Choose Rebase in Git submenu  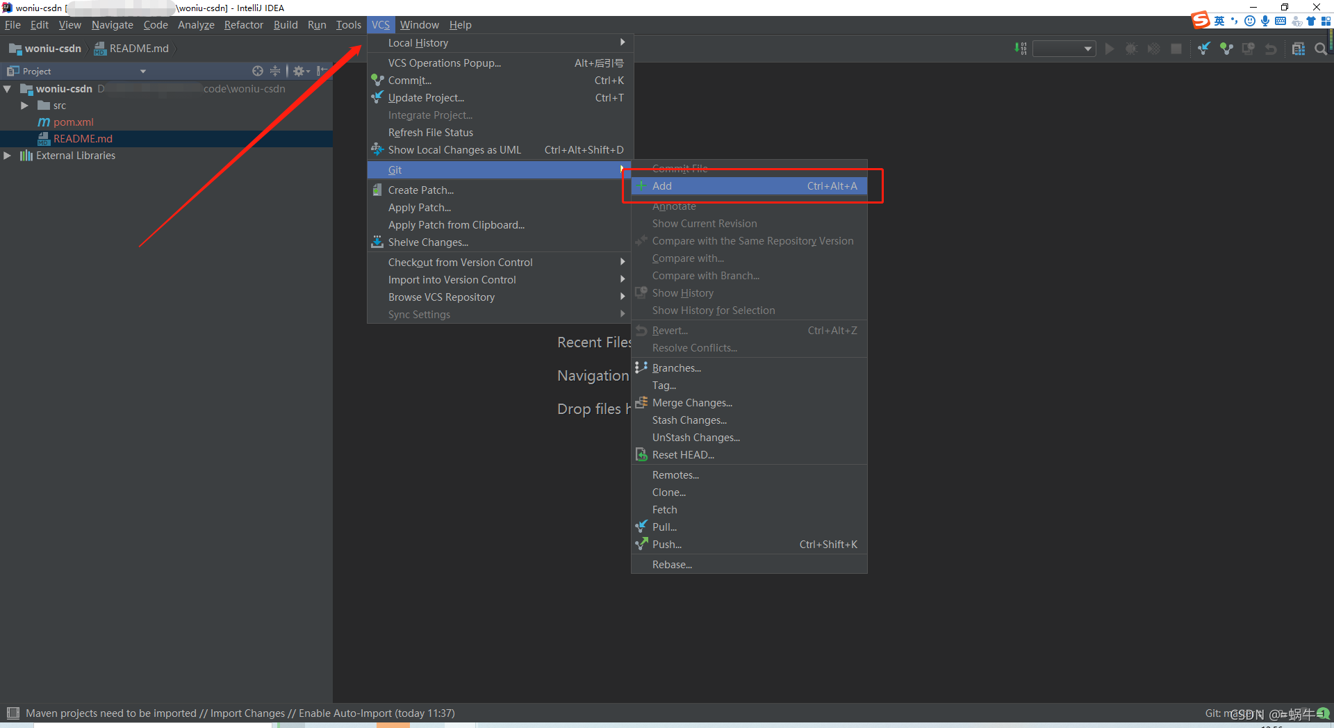click(x=749, y=565)
